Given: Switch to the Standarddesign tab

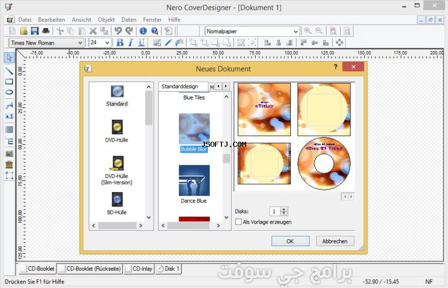Looking at the screenshot, I should pos(183,86).
